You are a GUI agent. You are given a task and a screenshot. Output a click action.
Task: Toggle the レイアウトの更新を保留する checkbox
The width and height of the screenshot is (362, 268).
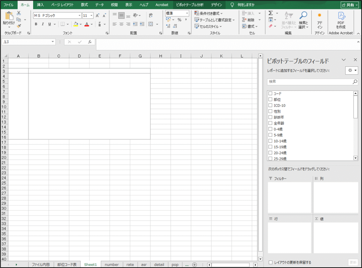[x=271, y=262]
